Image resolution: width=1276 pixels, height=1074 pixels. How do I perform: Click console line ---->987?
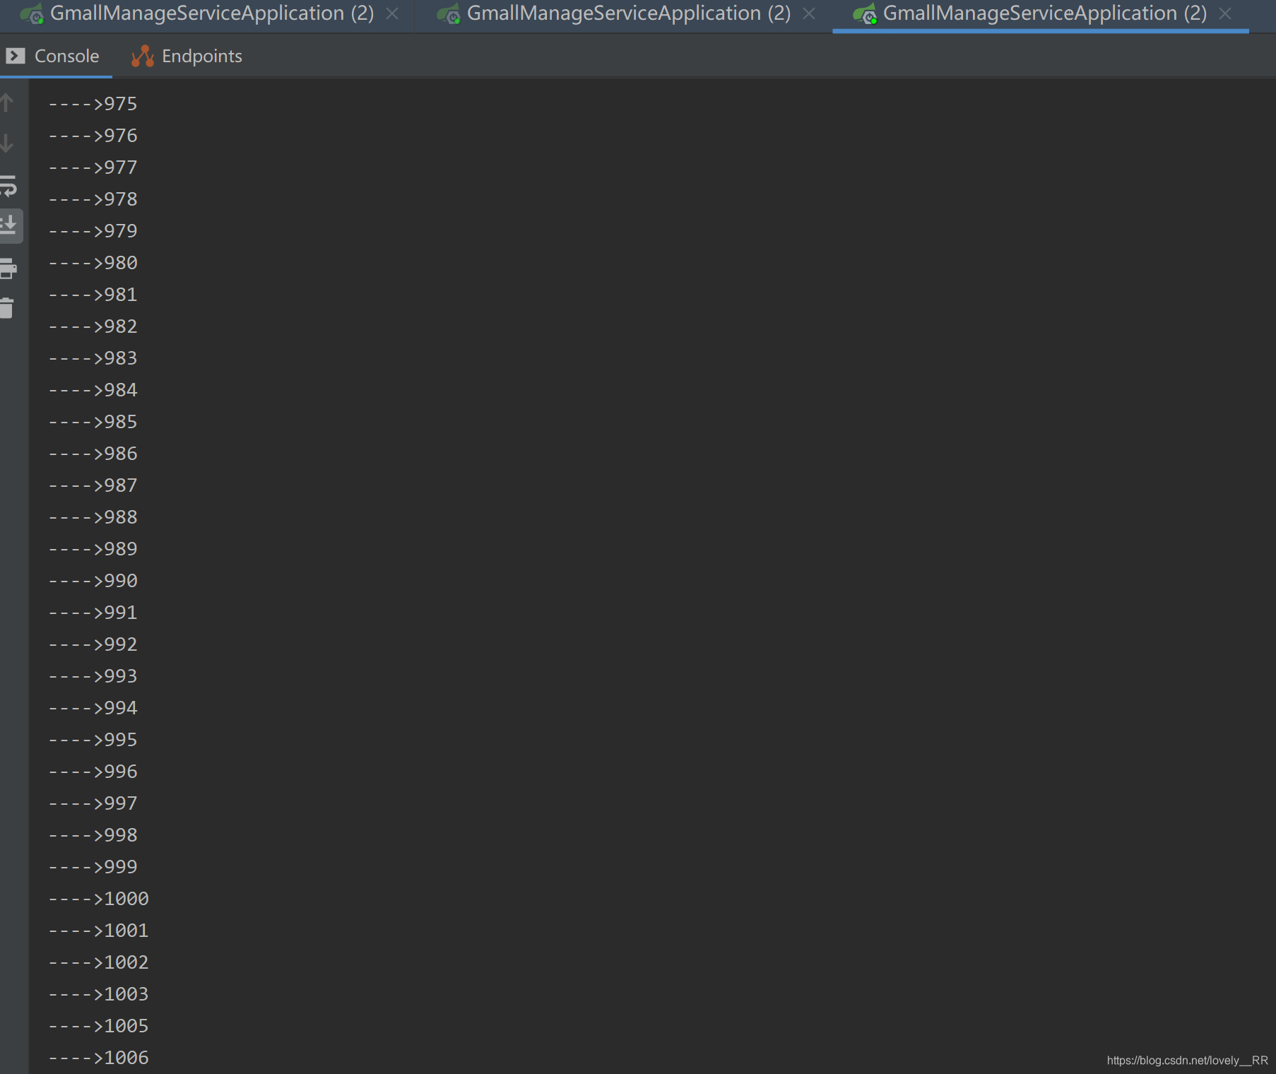[93, 485]
